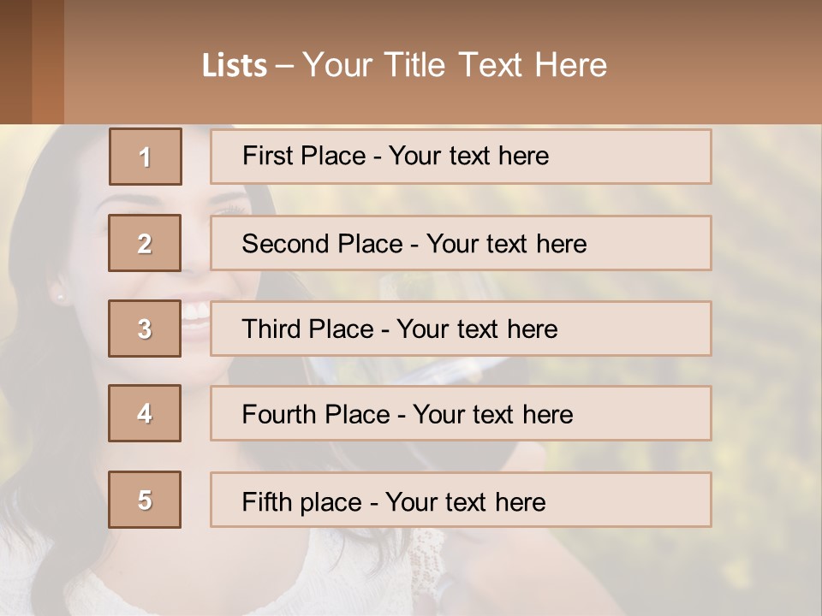Click the "Your Title Text Here" title

tap(454, 65)
